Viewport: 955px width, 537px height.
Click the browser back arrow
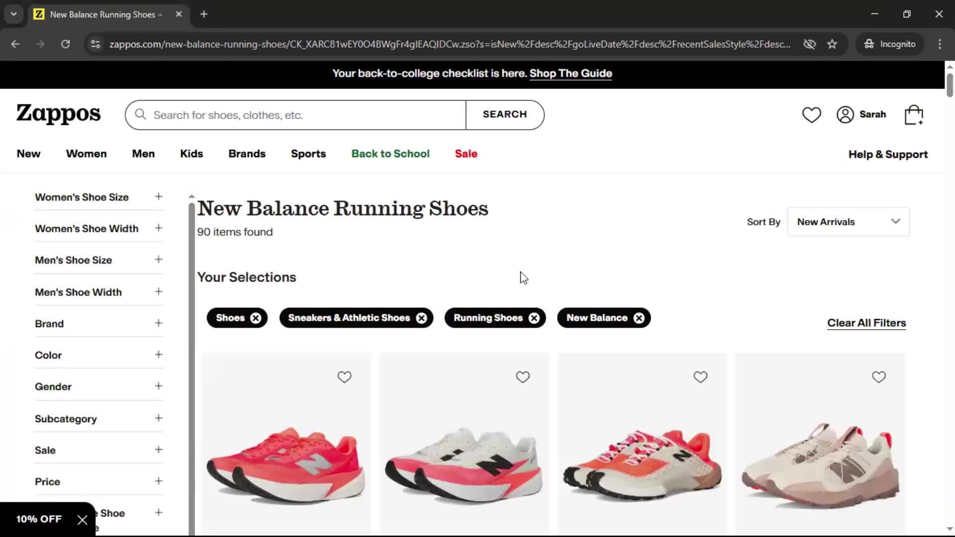tap(15, 44)
